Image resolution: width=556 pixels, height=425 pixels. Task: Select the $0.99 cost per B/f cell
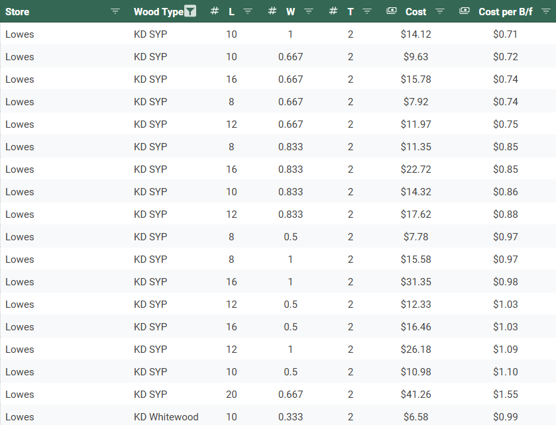tap(505, 417)
